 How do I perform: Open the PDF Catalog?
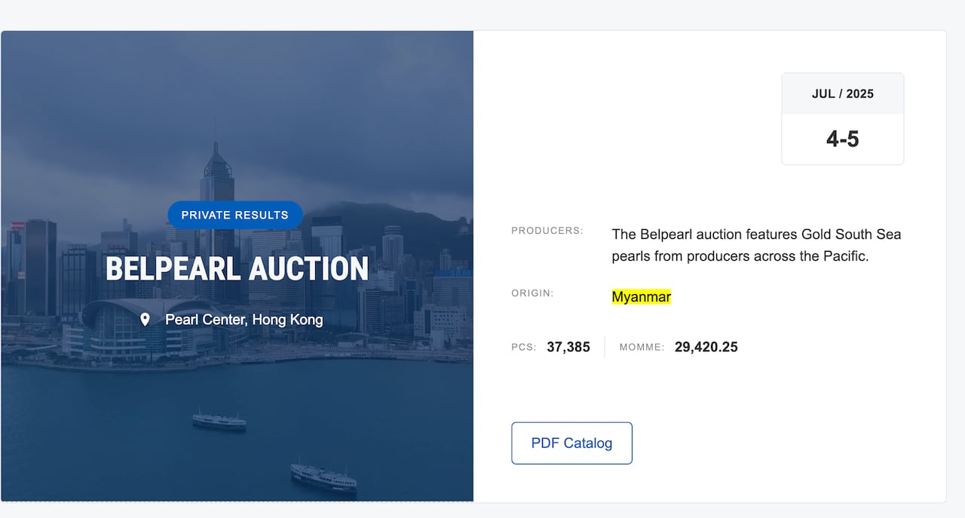point(571,443)
